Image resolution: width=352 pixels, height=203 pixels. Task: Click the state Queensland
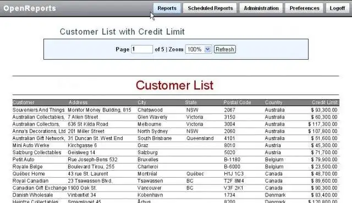coord(200,138)
